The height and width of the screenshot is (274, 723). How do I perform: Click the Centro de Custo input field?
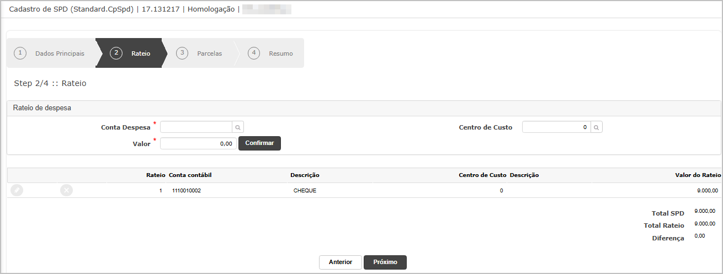[556, 127]
